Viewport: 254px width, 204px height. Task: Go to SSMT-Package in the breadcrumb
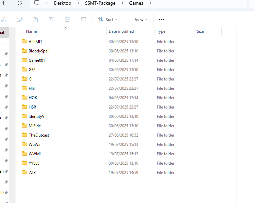click(x=100, y=3)
